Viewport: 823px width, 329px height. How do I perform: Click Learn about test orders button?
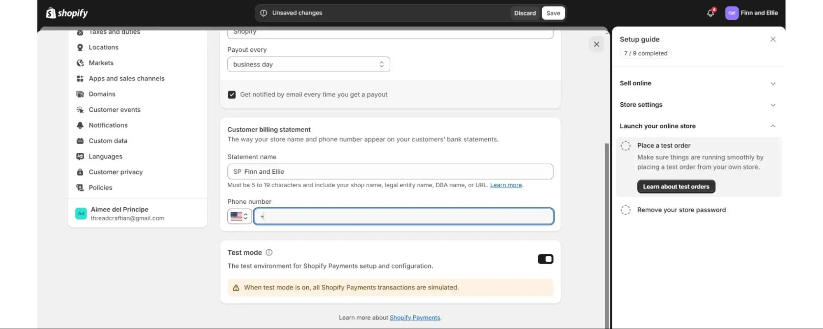[x=676, y=187]
